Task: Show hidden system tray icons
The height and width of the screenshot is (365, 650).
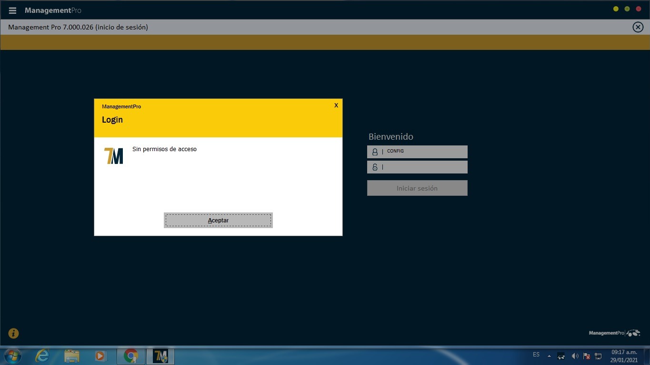Action: 549,356
